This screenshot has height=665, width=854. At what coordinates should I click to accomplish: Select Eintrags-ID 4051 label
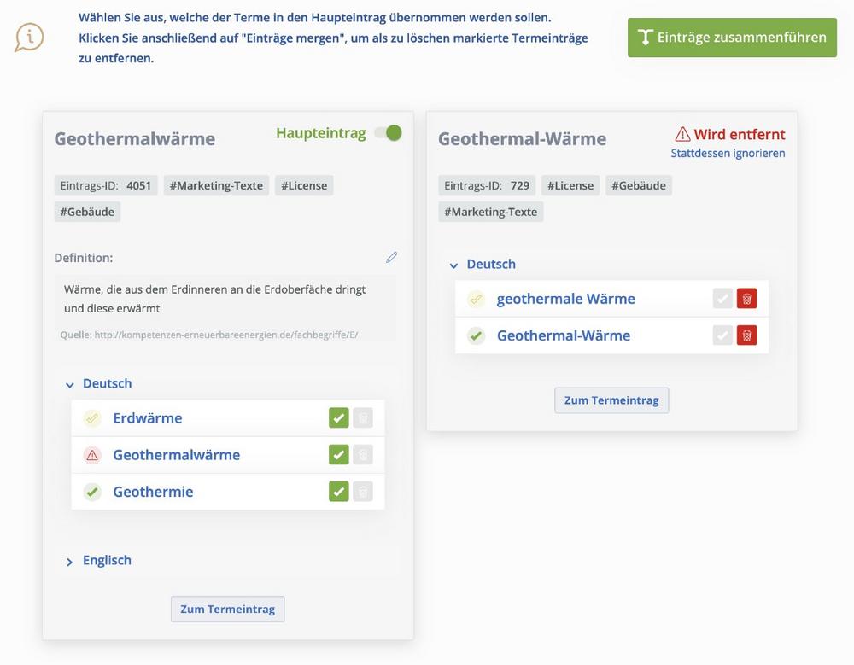coord(106,186)
